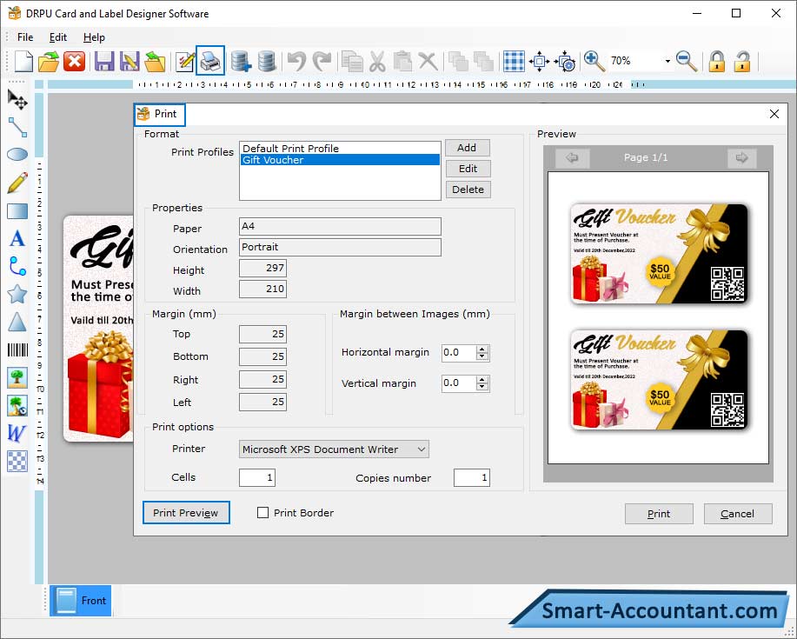Save the design with floppy icon

(x=104, y=62)
